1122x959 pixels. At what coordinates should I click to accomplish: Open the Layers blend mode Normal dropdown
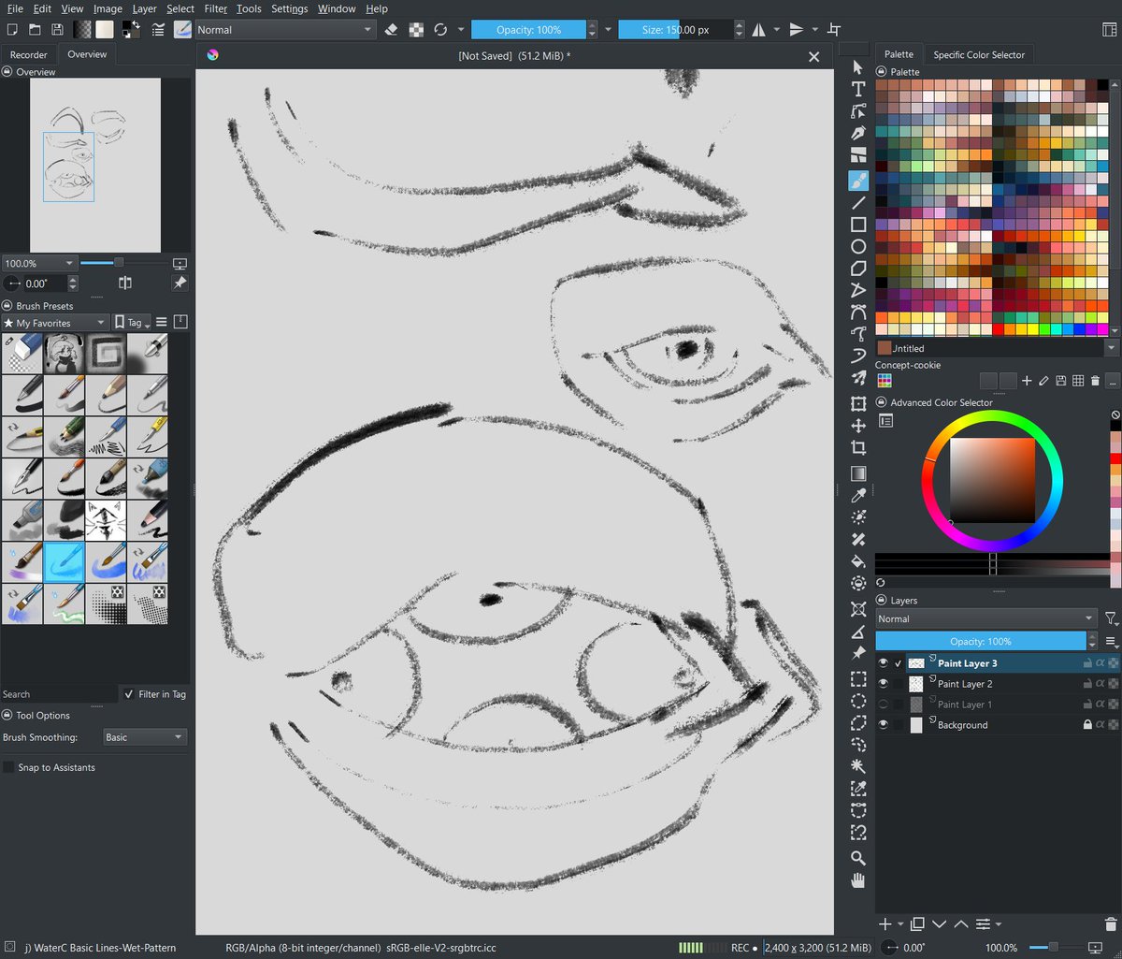click(985, 618)
